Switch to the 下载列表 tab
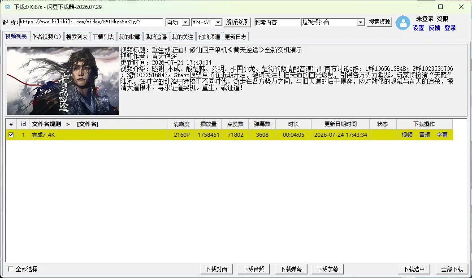472x278 pixels. coord(103,37)
